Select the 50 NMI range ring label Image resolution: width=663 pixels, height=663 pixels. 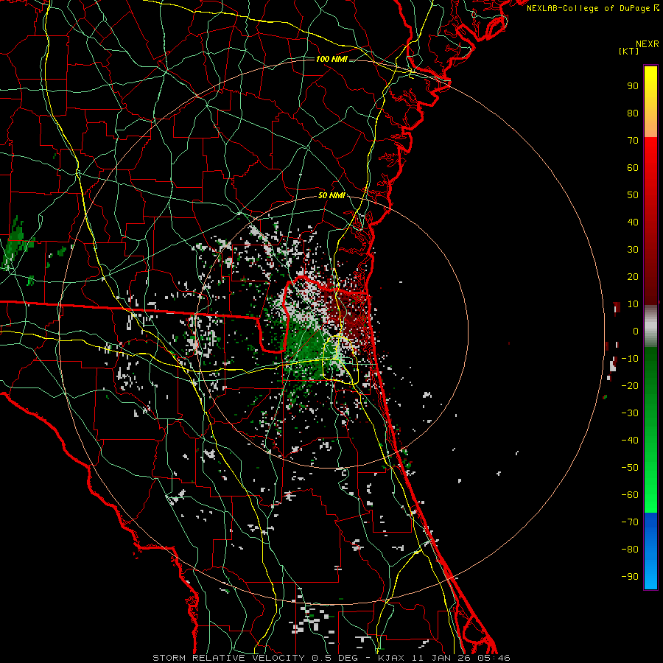click(x=331, y=195)
